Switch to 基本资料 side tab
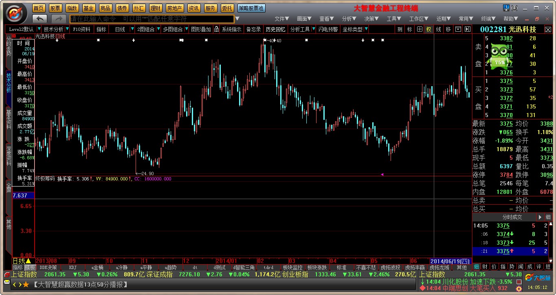The height and width of the screenshot is (295, 556). 9,119
